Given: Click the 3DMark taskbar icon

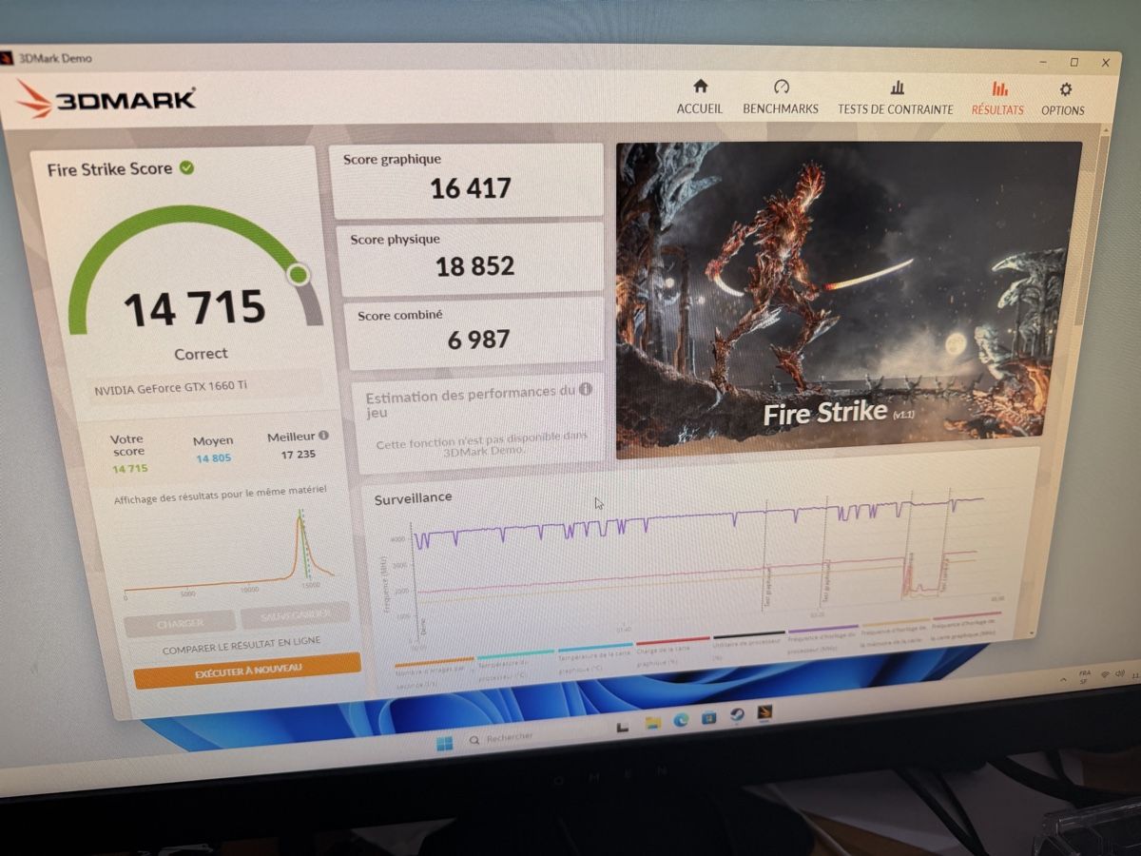Looking at the screenshot, I should pos(765,711).
